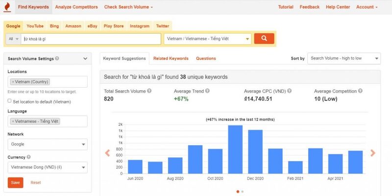The width and height of the screenshot is (392, 196).
Task: Click the right arrow beside the chart
Action: [x=373, y=153]
